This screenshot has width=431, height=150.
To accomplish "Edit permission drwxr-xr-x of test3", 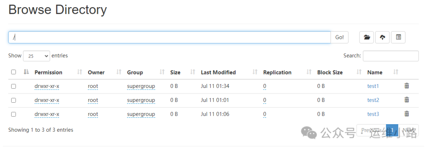I will pos(47,114).
